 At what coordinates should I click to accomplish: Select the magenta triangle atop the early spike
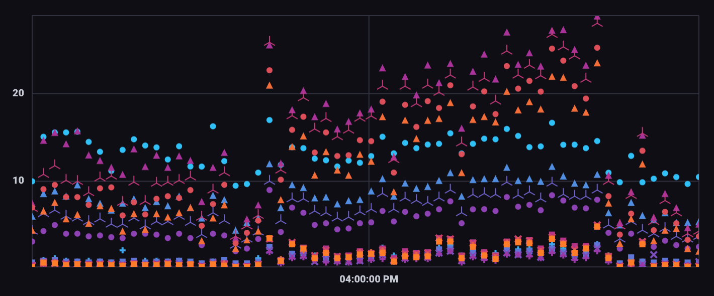[270, 45]
